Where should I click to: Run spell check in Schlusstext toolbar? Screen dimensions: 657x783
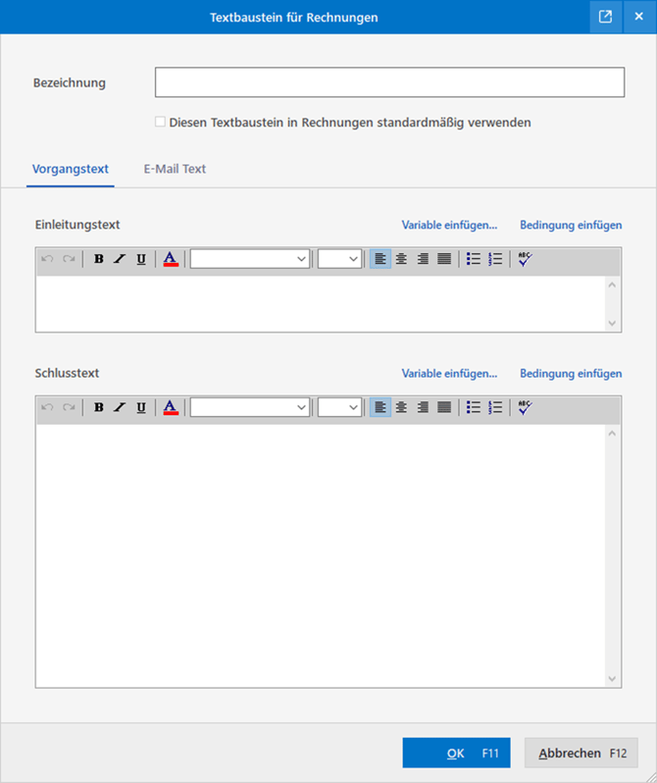point(525,407)
